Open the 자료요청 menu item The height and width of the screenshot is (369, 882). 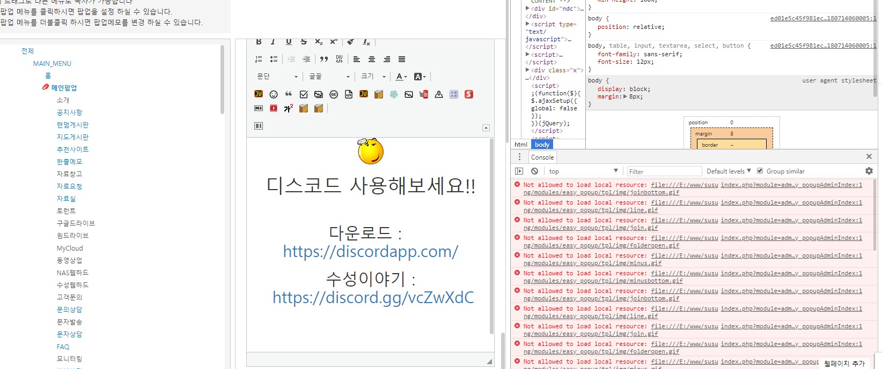coord(69,186)
